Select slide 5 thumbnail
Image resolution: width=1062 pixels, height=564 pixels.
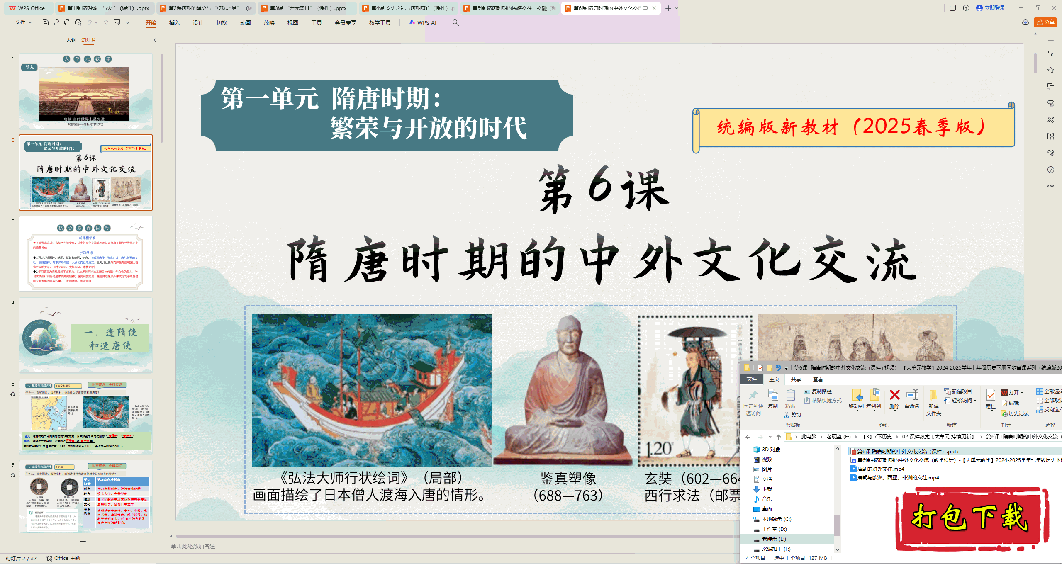[x=86, y=416]
